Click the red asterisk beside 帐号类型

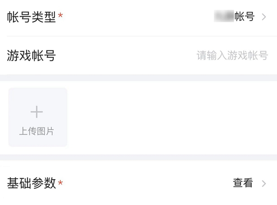[x=60, y=18]
